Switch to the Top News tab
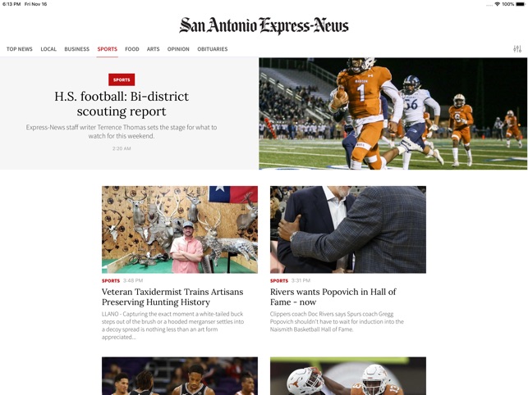Image resolution: width=528 pixels, height=395 pixels. point(20,49)
